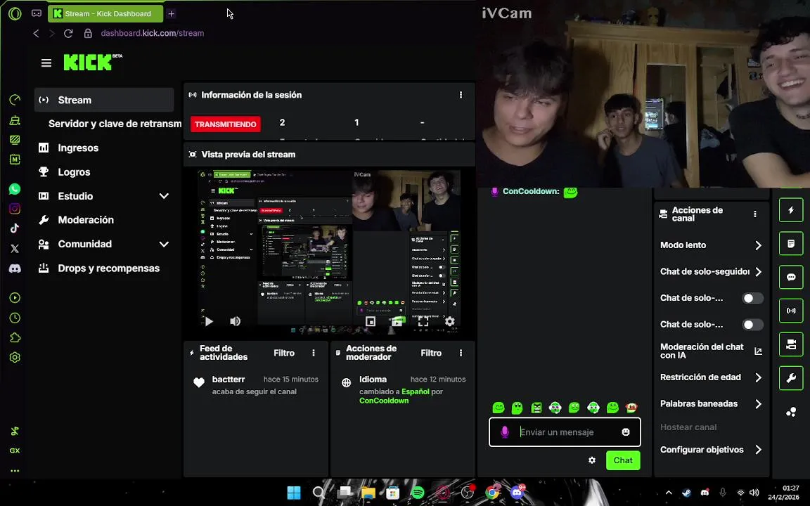Open Acciones de moderador kebab menu

[x=461, y=353]
